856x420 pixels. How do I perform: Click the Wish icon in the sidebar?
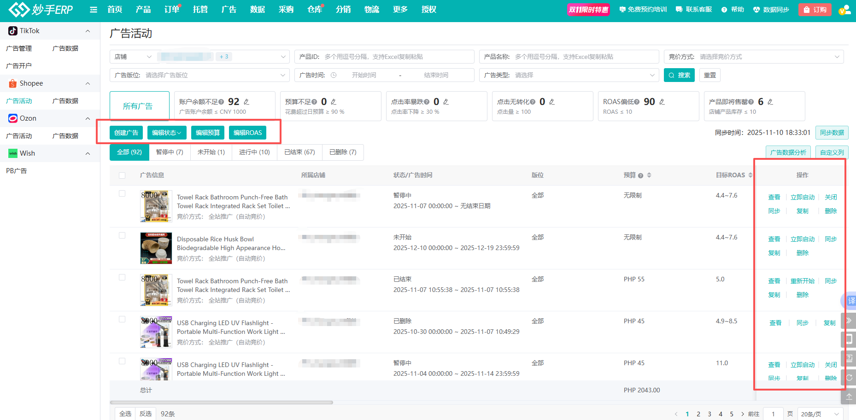point(13,153)
